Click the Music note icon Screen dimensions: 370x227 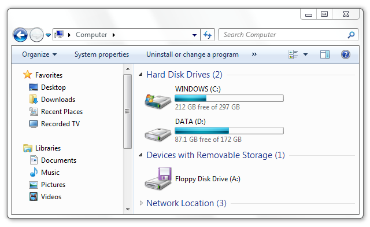click(34, 172)
